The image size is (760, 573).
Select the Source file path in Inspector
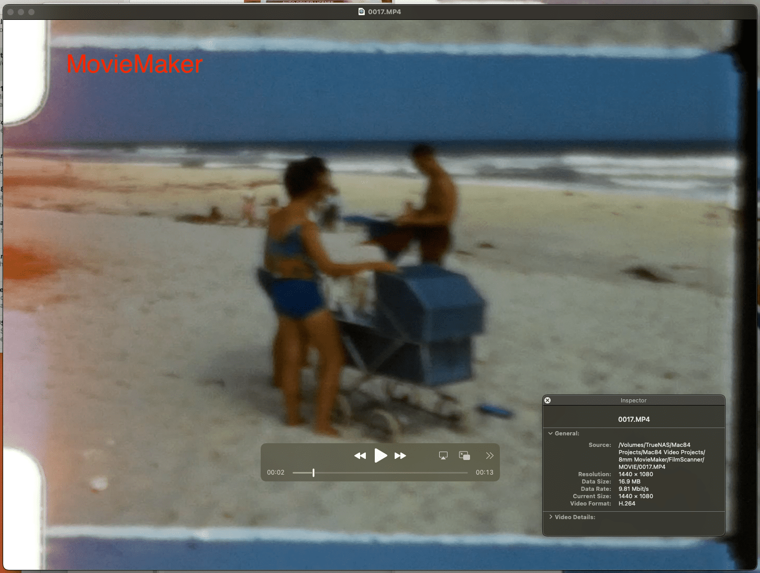tap(662, 456)
